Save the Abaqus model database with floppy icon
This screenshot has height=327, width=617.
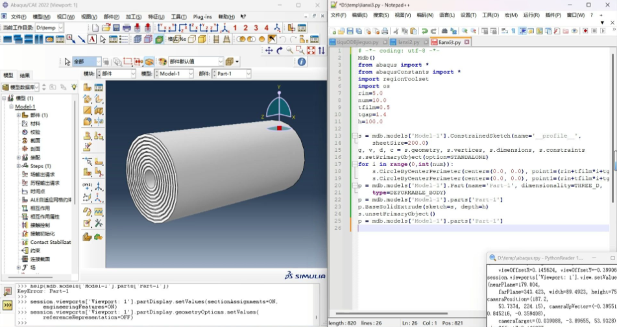116,28
